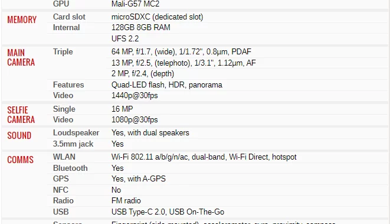
Task: Open the GPS spec link
Action: [61, 178]
